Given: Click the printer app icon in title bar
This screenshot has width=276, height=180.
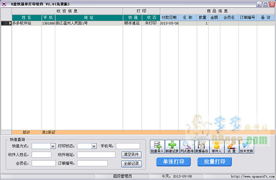Looking at the screenshot, I should point(4,4).
